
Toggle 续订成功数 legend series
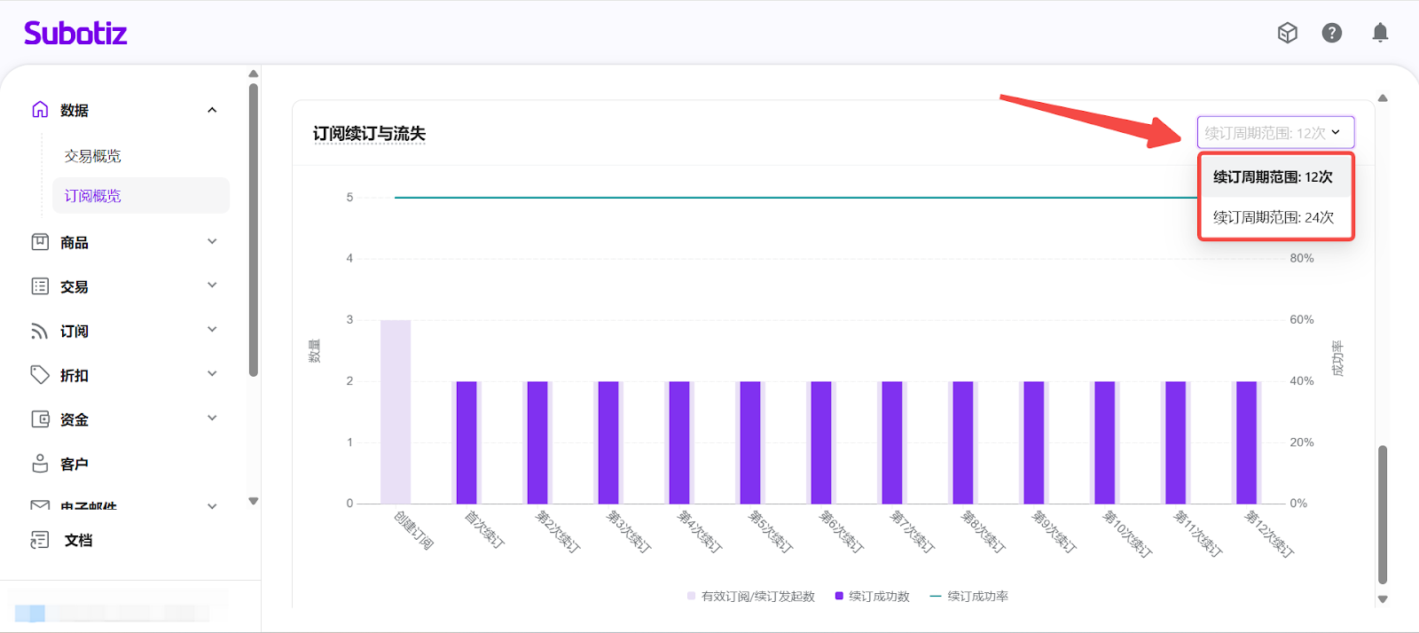872,597
